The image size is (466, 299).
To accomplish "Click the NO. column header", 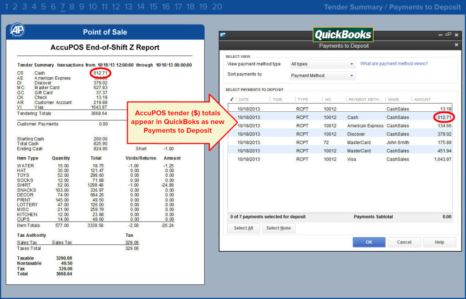I will [x=328, y=100].
